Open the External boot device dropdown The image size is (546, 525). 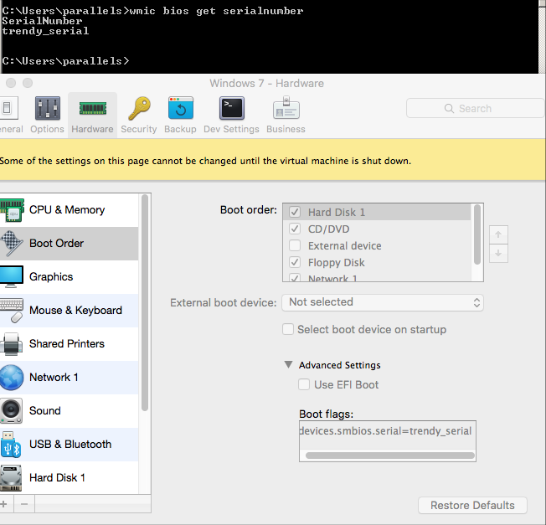coord(383,302)
